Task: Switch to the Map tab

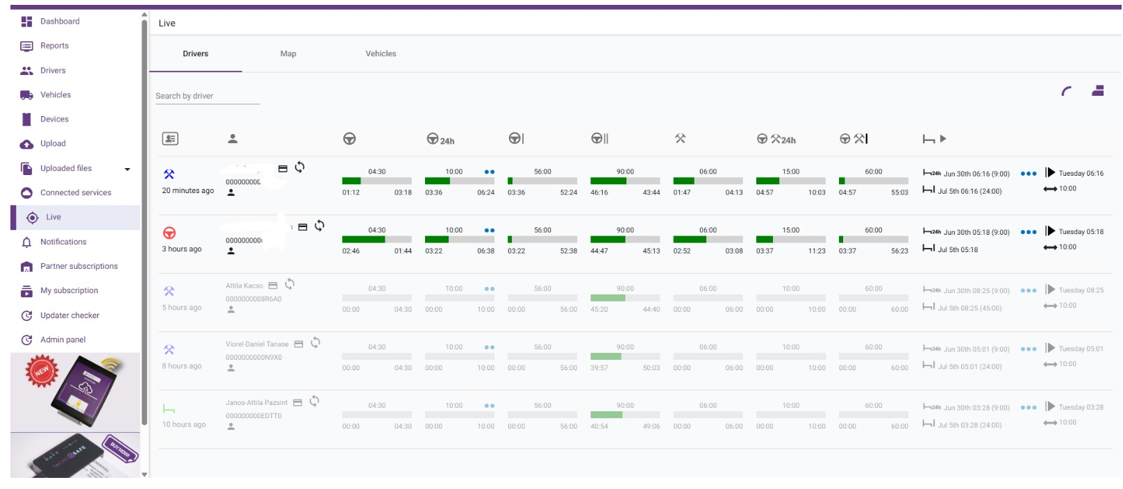Action: 288,53
